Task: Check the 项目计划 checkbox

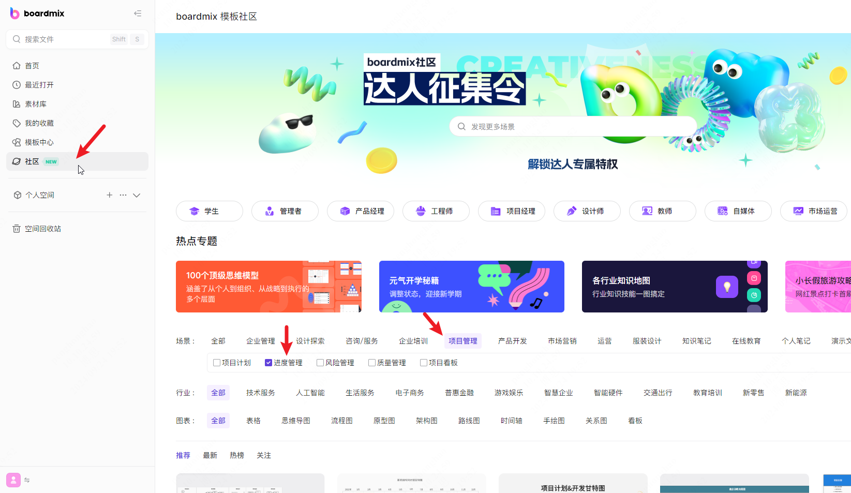Action: [x=217, y=363]
